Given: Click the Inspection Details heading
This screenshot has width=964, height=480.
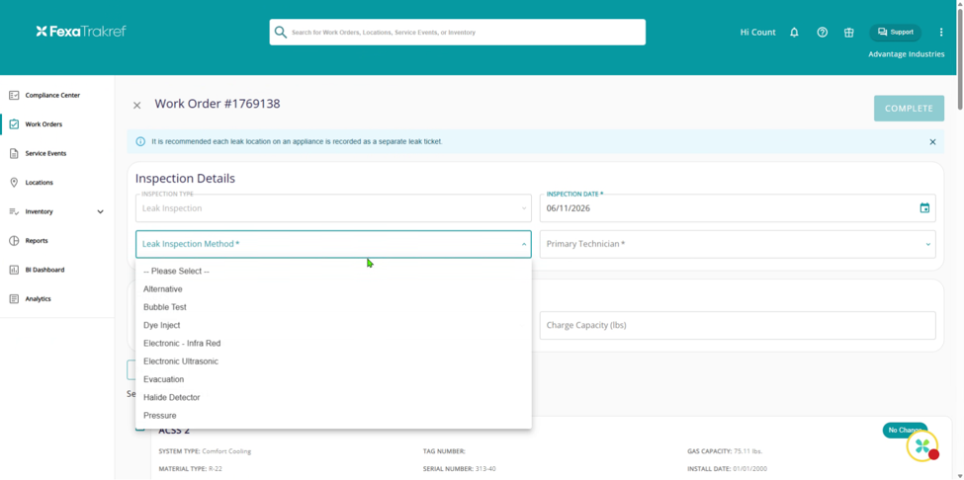Looking at the screenshot, I should pos(185,179).
